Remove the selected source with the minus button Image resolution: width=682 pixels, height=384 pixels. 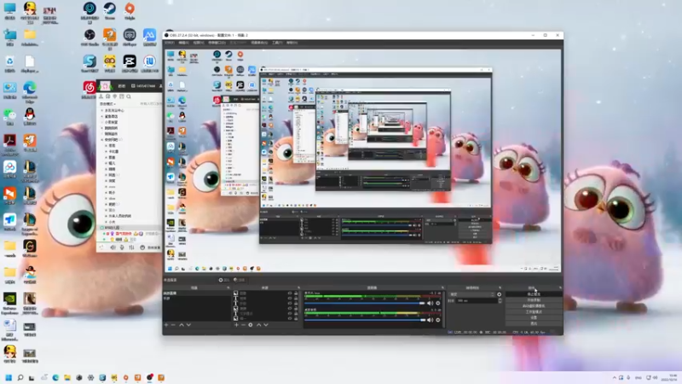[x=243, y=325]
